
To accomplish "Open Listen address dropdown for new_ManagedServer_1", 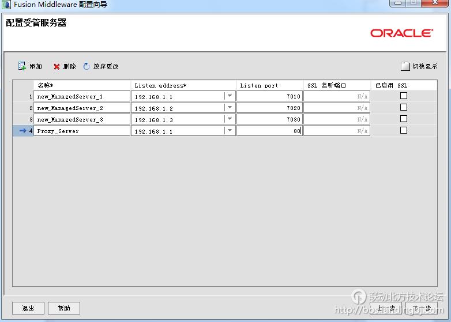I will pos(230,96).
